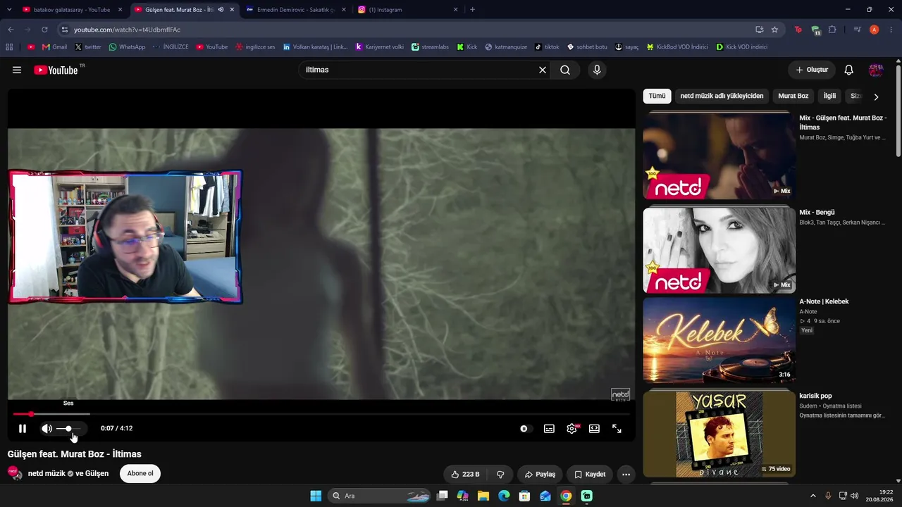The width and height of the screenshot is (902, 507).
Task: Enter full screen video mode
Action: click(x=617, y=428)
